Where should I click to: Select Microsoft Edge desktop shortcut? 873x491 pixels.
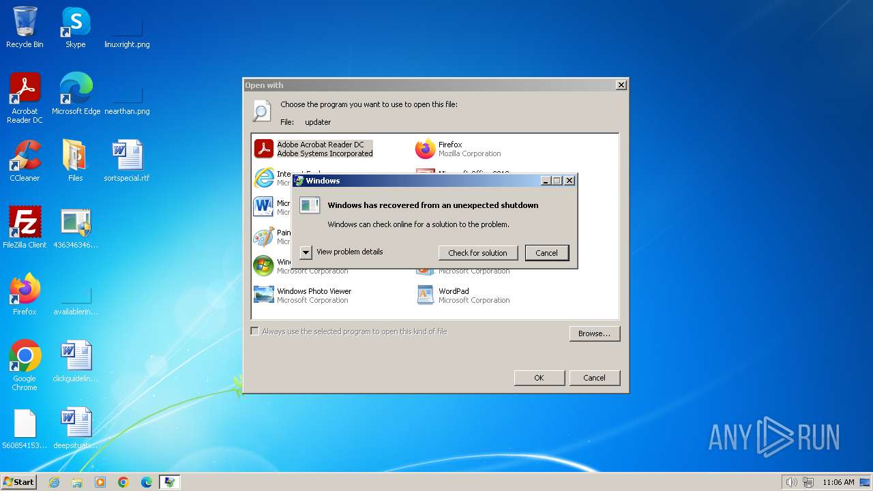coord(76,94)
